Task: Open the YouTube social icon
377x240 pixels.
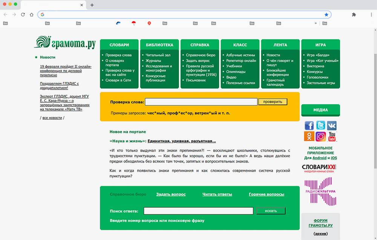Action: tap(332, 136)
